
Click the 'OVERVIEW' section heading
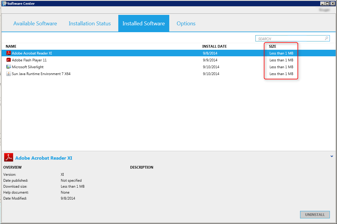pos(13,167)
